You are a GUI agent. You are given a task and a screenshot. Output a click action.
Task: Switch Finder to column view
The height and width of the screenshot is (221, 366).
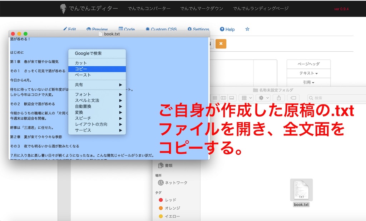223,98
